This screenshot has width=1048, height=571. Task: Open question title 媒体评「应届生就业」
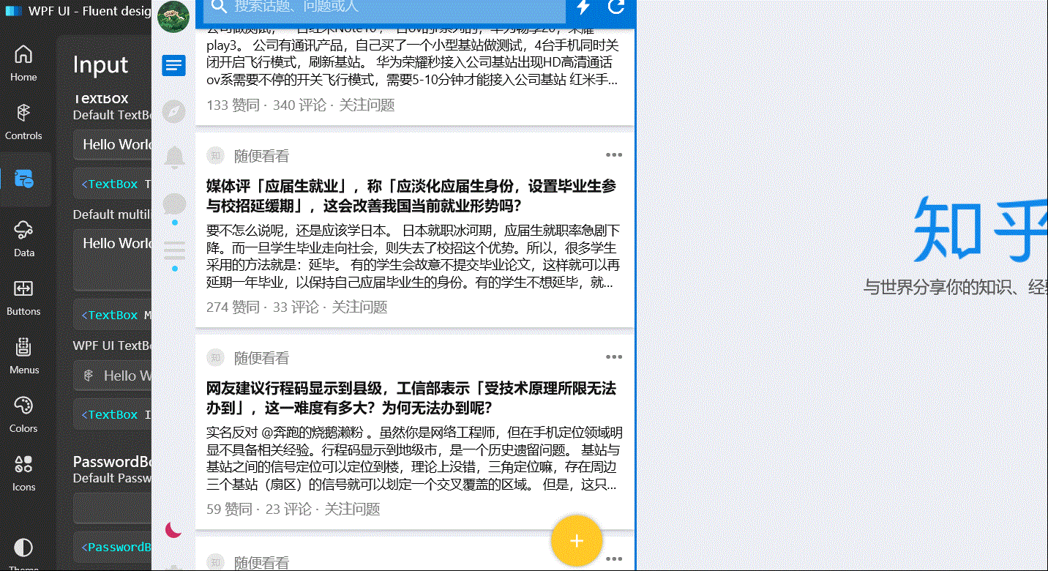(411, 195)
